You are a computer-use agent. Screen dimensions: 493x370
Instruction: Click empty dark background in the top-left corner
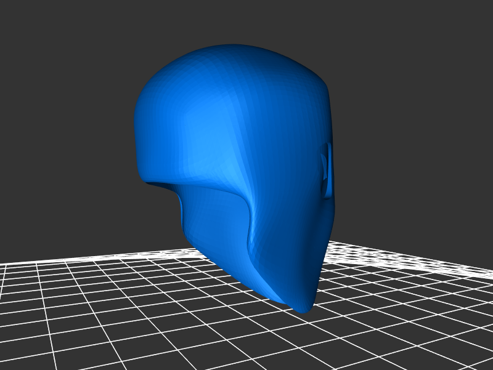37,31
